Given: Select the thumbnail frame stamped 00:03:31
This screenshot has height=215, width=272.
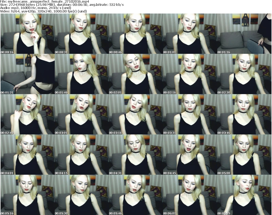Looking at the screenshot, I should [190, 114].
